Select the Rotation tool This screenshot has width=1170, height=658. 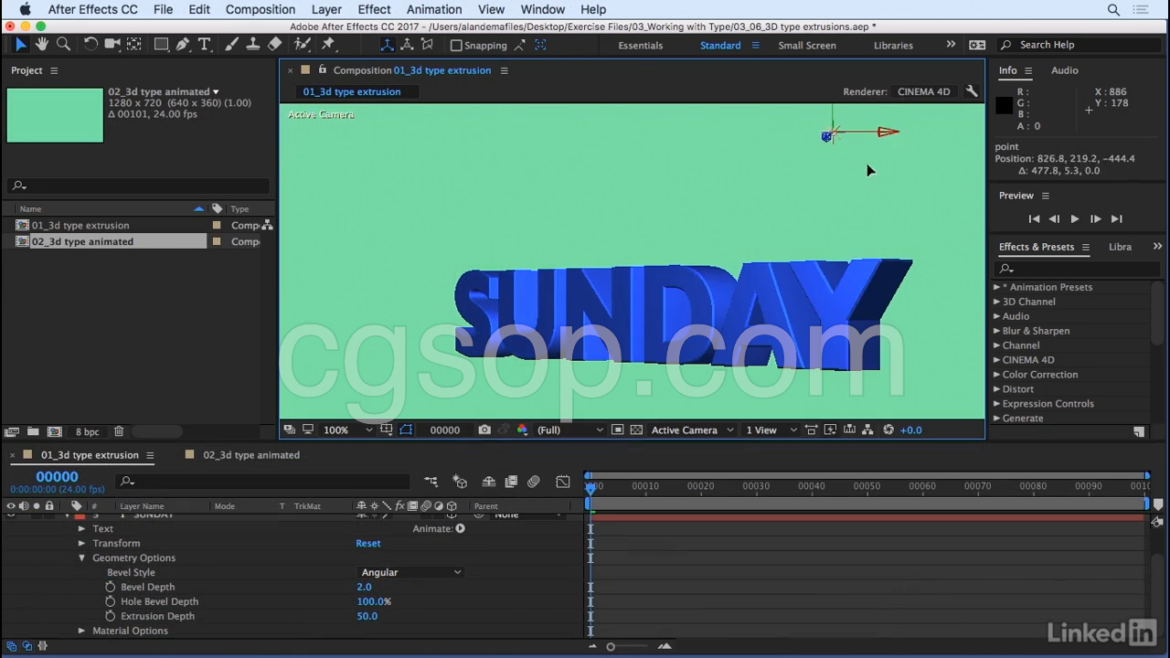click(x=90, y=45)
